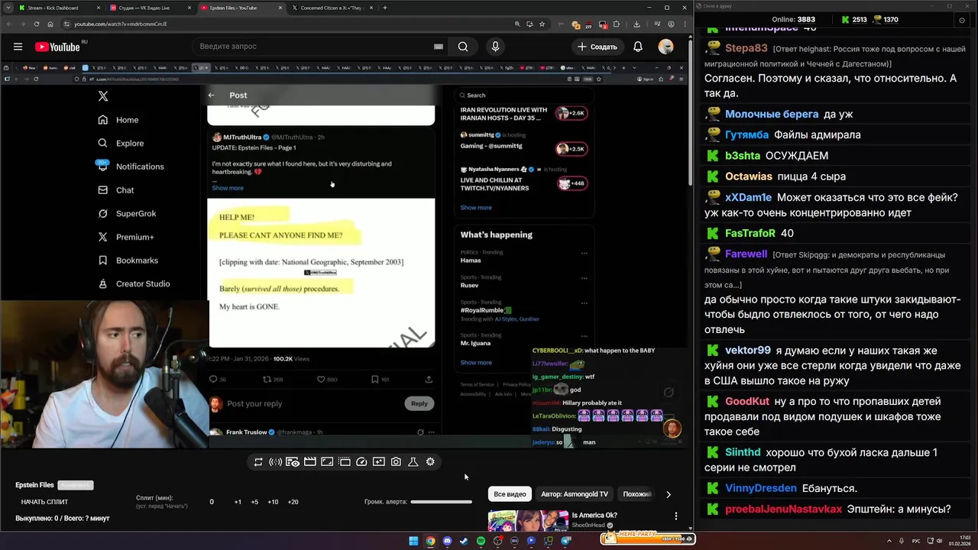978x550 pixels.
Task: Click the eye-preview icon in the player toolbar
Action: [x=293, y=462]
